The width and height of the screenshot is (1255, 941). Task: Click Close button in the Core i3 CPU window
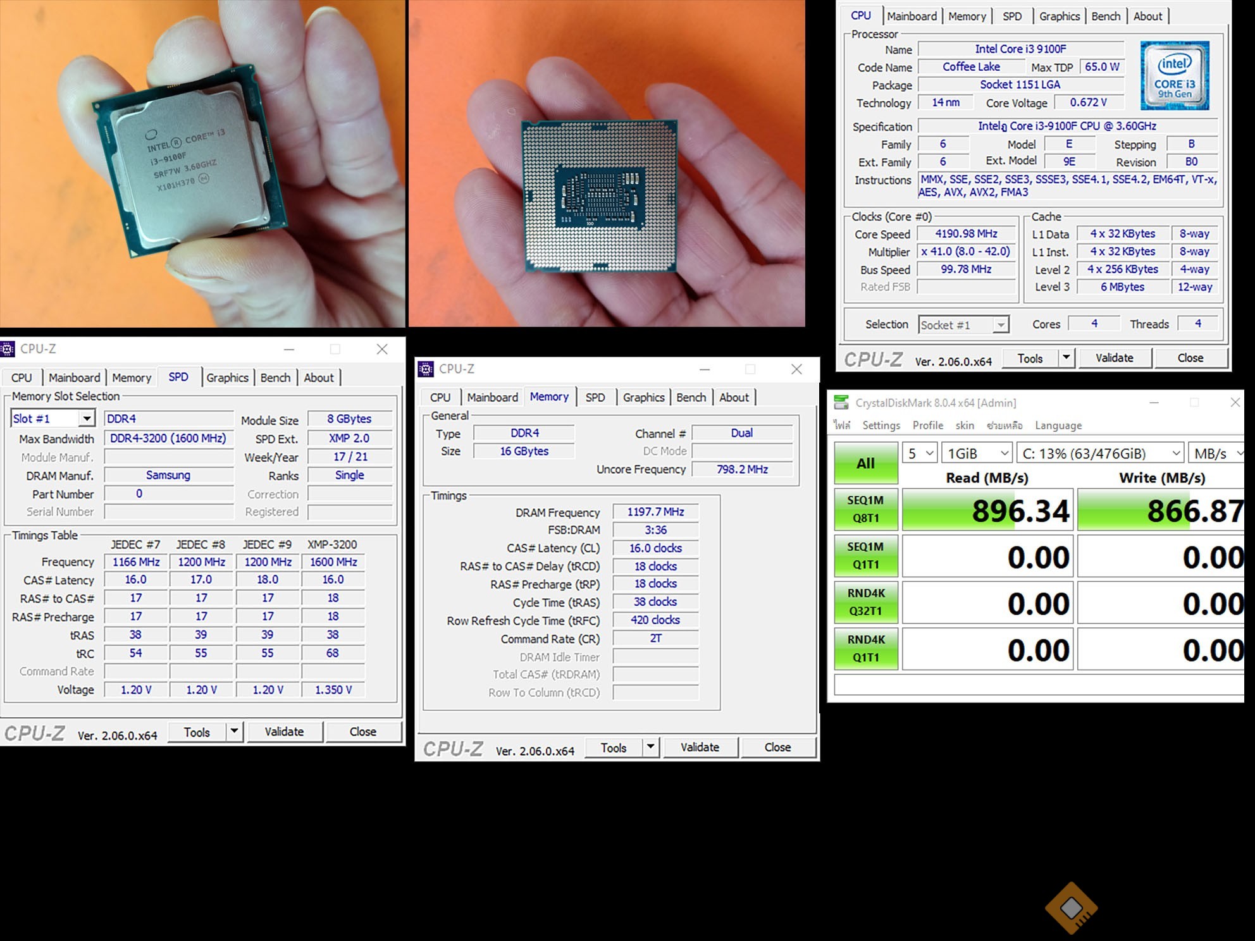point(1190,358)
